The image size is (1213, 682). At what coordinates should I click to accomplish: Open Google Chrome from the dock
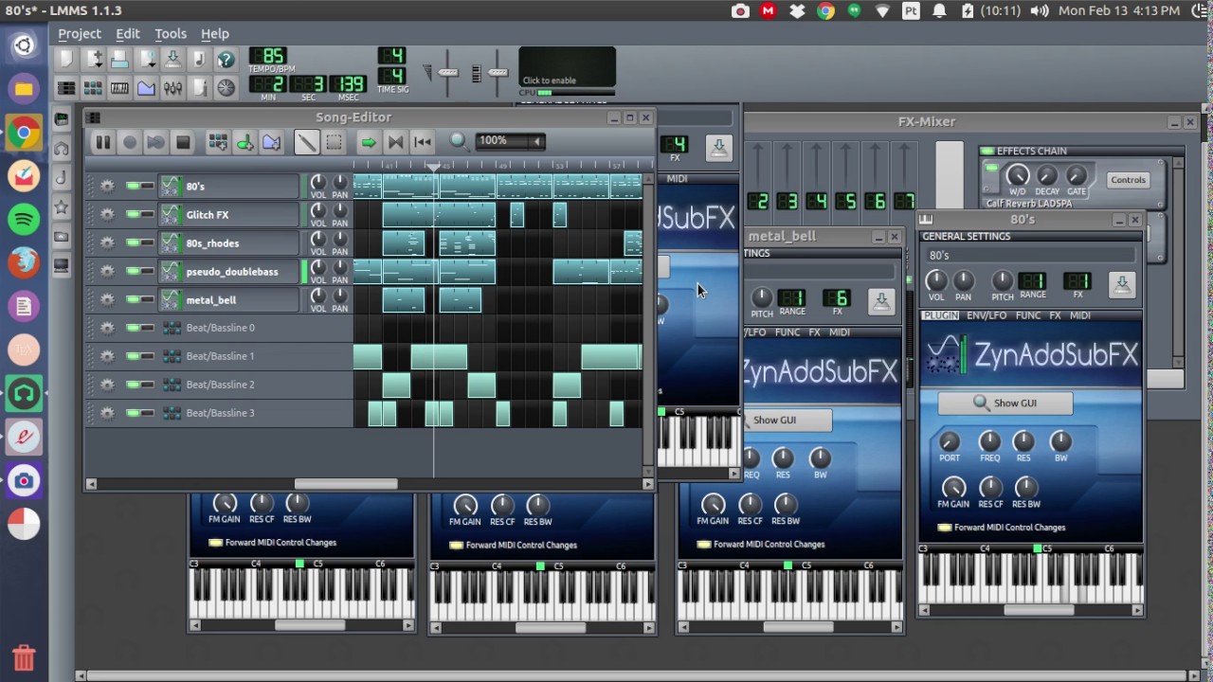(x=24, y=134)
